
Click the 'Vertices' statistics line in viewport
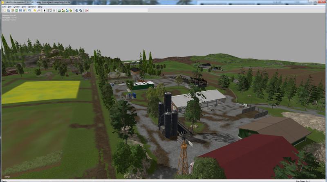9,20
